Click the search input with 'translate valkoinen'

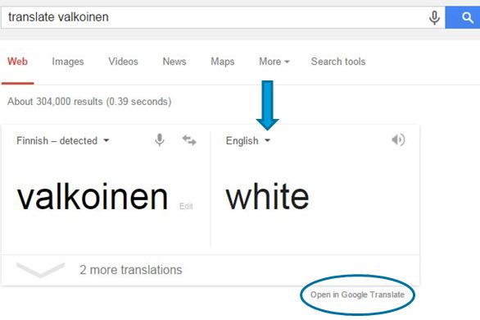[x=215, y=18]
